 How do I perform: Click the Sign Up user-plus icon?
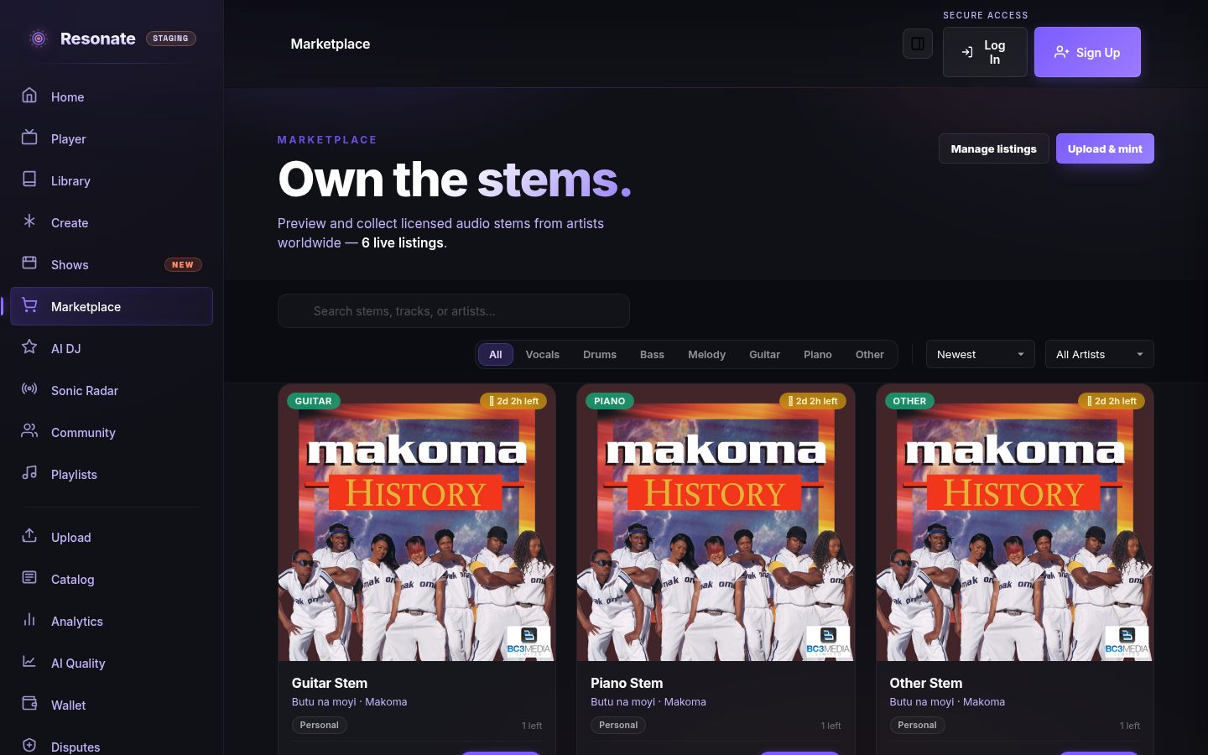click(1061, 52)
